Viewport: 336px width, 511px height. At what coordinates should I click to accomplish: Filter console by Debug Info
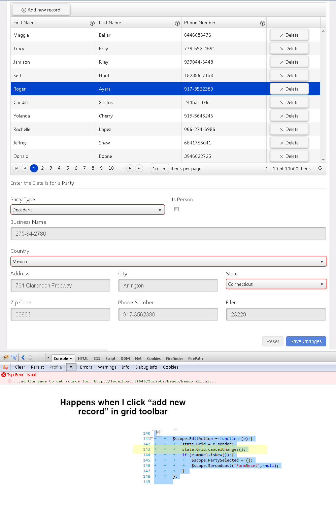click(146, 367)
